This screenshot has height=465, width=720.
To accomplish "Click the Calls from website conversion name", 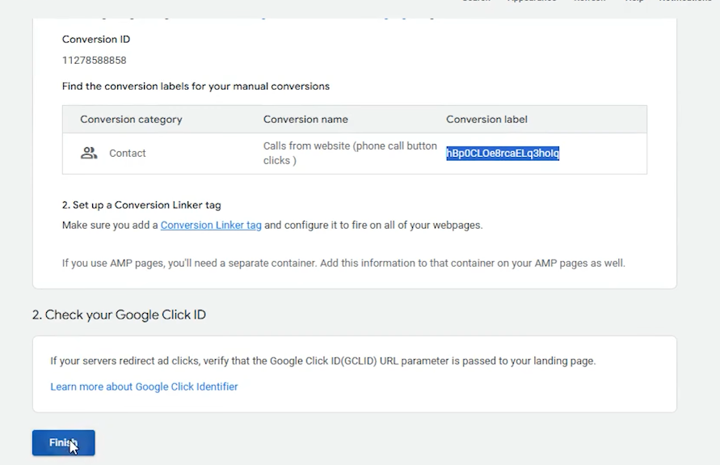I will [x=350, y=153].
